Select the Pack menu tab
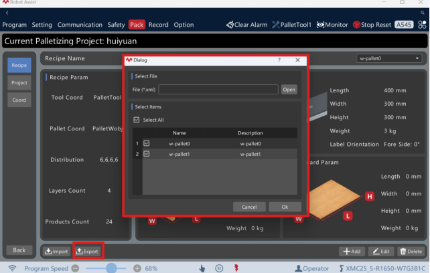Viewport: 430px width, 273px height. tap(137, 25)
